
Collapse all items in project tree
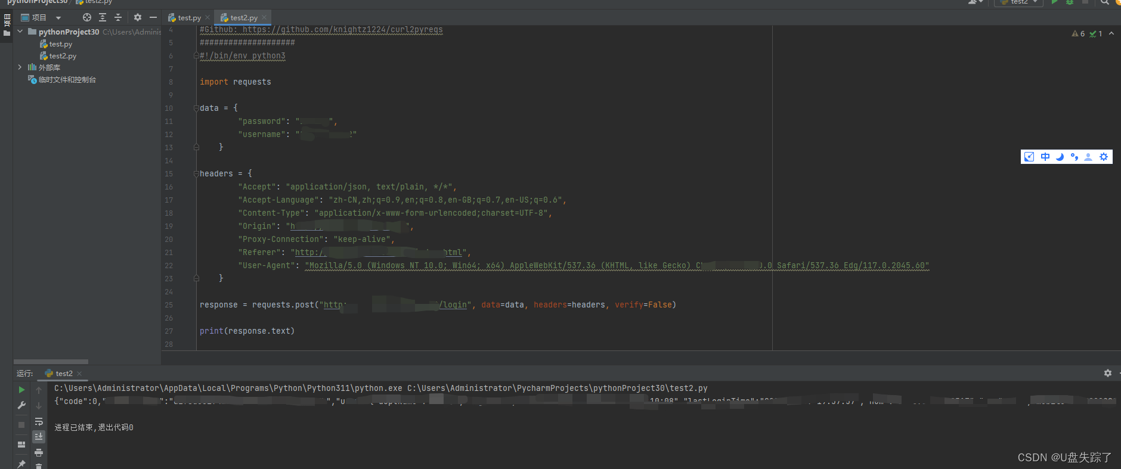(x=118, y=17)
